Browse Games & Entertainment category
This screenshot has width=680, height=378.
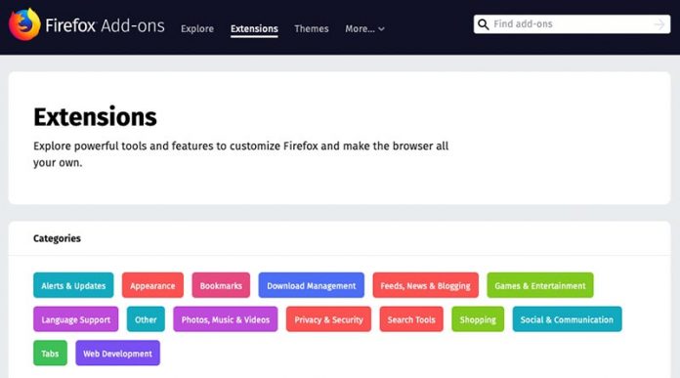point(540,285)
